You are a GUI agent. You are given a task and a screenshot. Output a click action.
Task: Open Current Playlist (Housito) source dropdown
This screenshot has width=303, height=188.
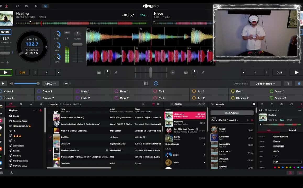click(224, 120)
